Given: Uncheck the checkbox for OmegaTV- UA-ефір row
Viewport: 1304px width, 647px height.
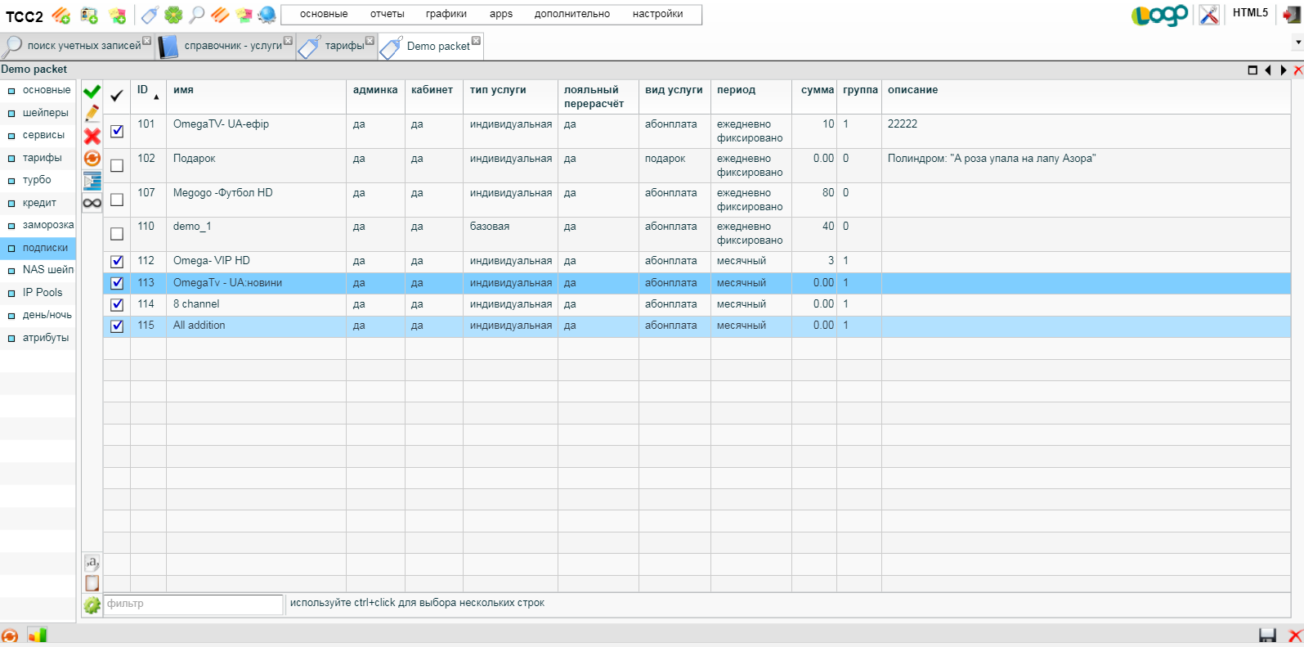Looking at the screenshot, I should point(117,131).
